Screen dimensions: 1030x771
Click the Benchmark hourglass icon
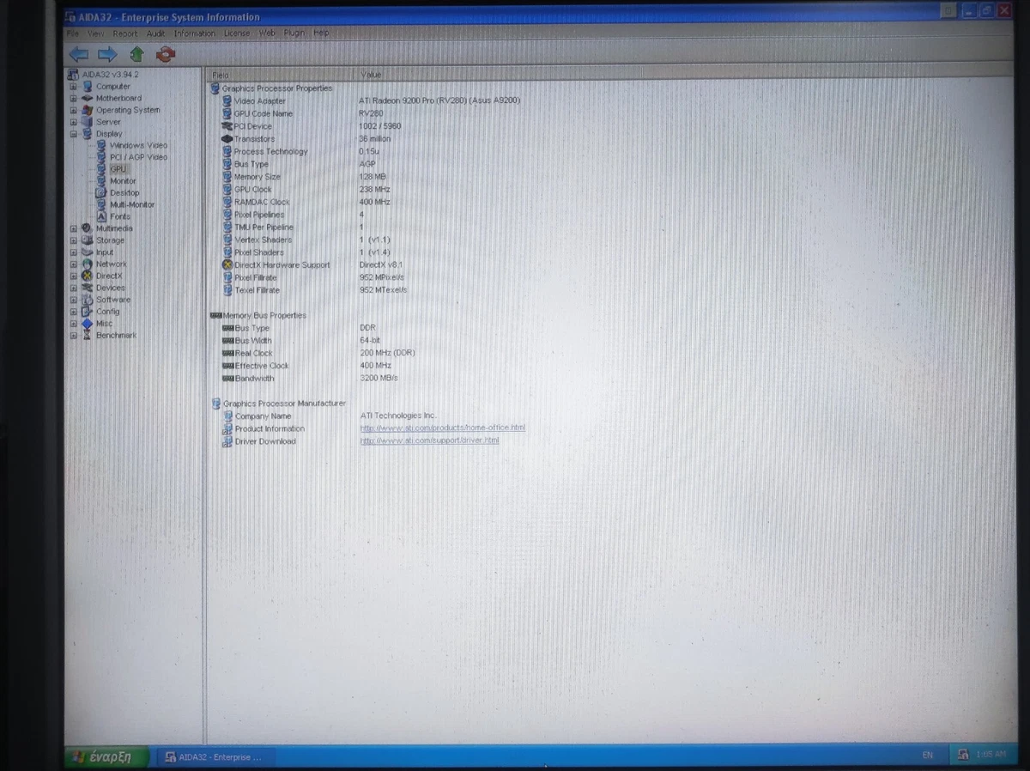[88, 336]
